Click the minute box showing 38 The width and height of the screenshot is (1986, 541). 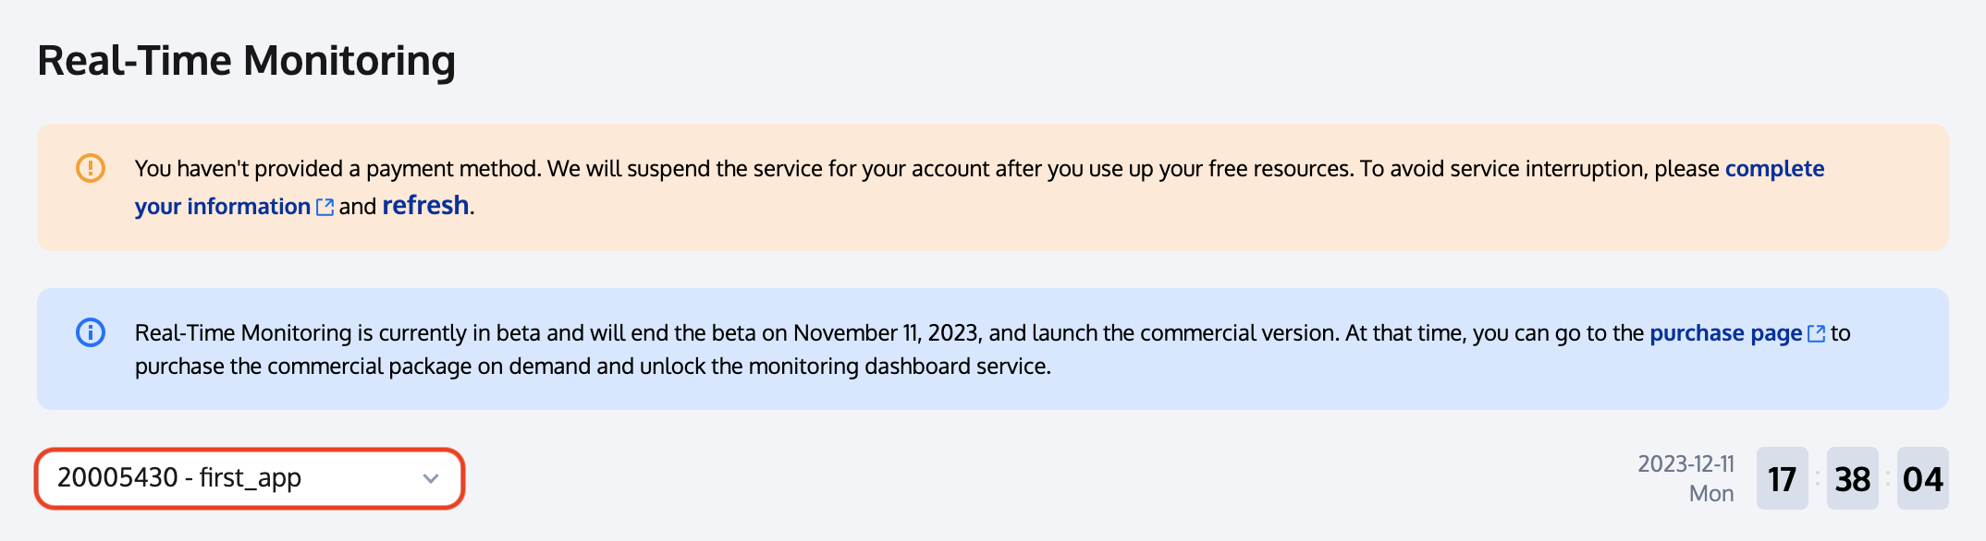point(1852,478)
